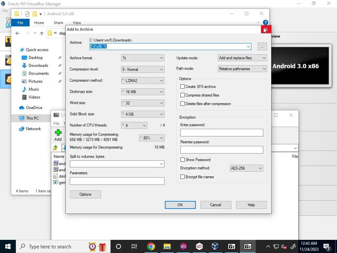Open Number of CPU threads dropdown
This screenshot has width=337, height=253.
[x=134, y=125]
